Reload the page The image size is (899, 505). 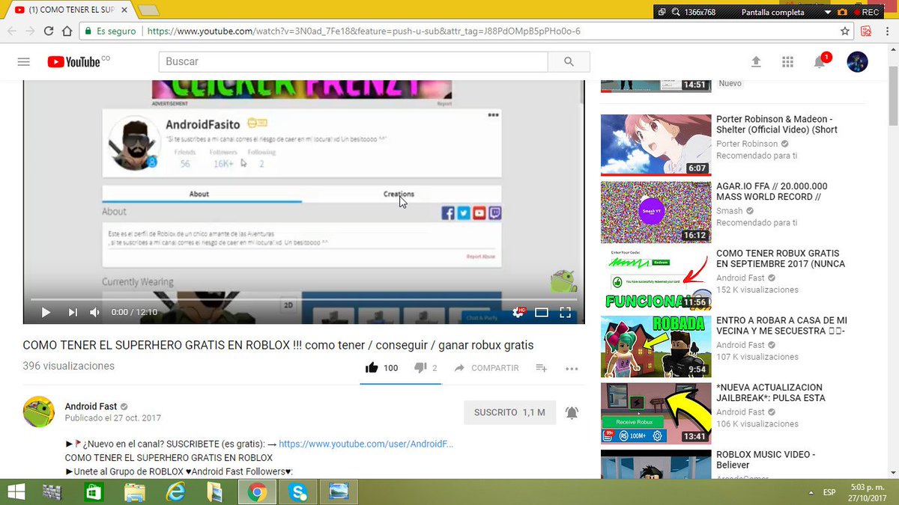[49, 31]
